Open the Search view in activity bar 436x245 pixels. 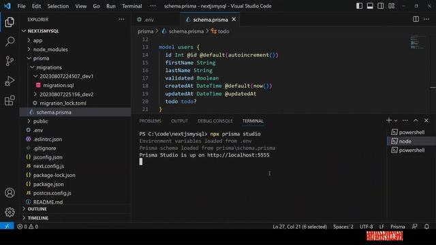point(10,42)
